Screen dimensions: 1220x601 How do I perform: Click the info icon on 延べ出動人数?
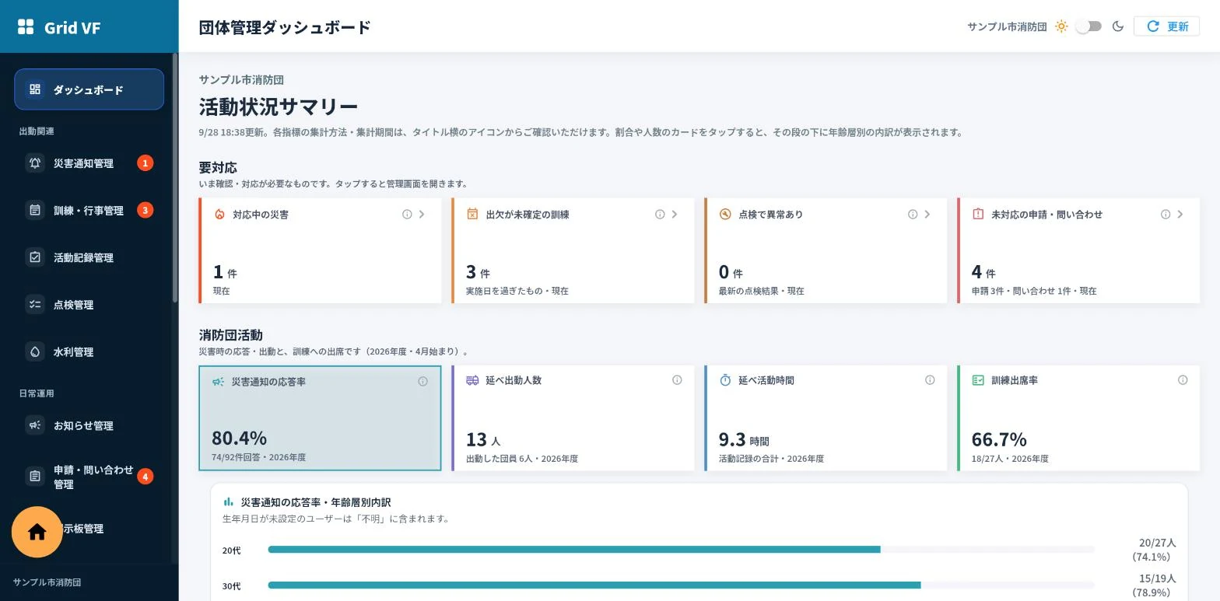(677, 380)
